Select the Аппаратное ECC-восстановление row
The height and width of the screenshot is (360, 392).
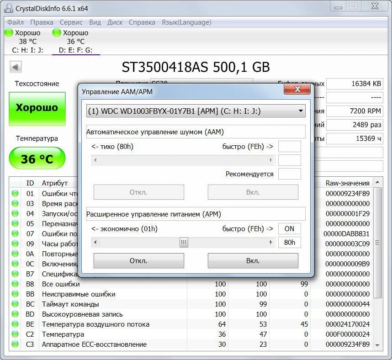(x=191, y=344)
